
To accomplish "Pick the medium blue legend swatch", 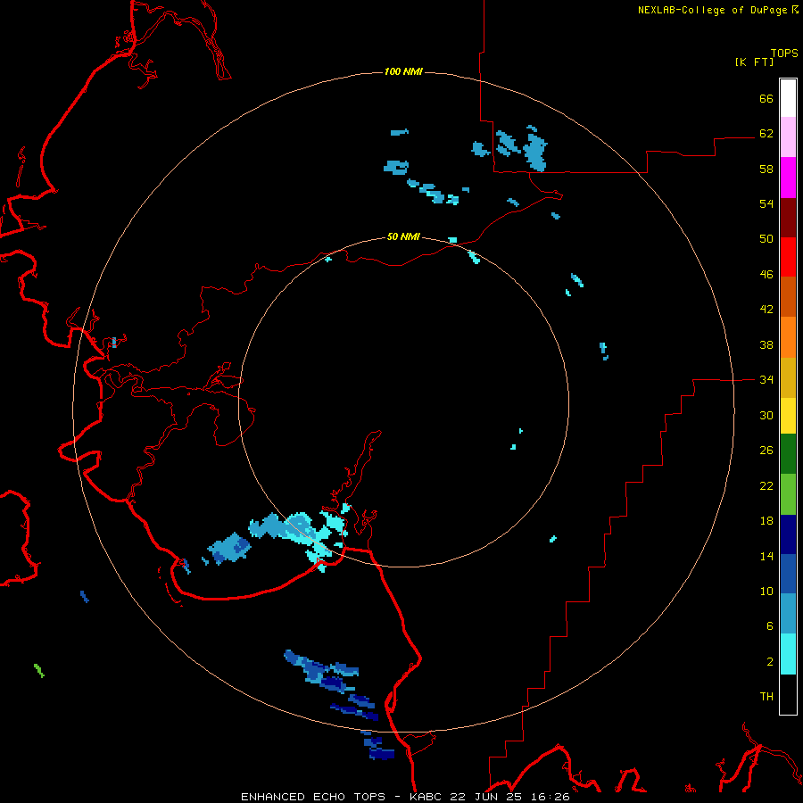I will coord(788,574).
